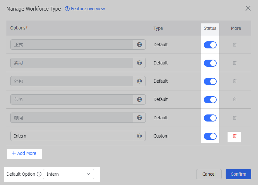
Task: Click the globe icon beside Intern field
Action: tap(139, 136)
